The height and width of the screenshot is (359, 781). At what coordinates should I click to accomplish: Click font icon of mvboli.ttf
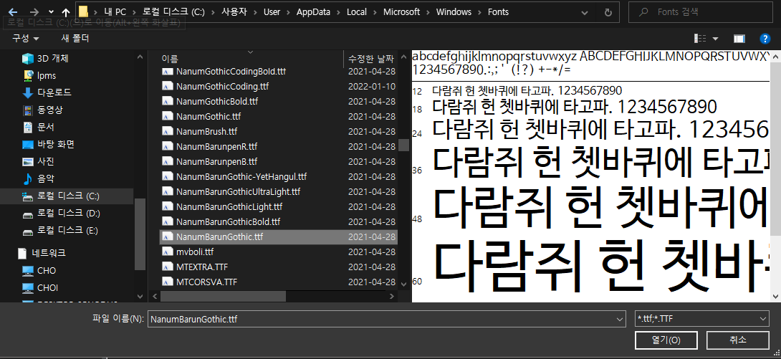pos(168,252)
